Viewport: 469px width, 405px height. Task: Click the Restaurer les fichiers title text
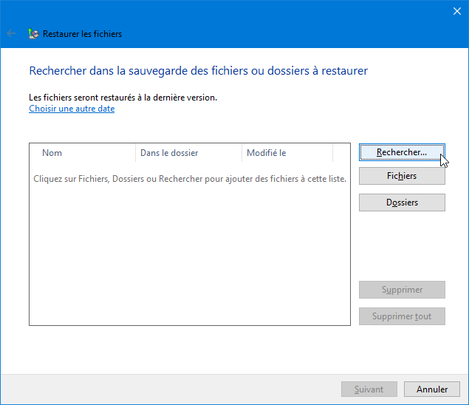82,34
